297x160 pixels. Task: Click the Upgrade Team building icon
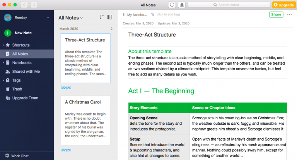coord(8,98)
